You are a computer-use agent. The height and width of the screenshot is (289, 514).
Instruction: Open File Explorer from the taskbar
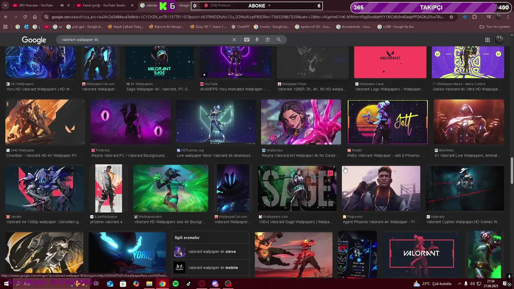pyautogui.click(x=149, y=284)
